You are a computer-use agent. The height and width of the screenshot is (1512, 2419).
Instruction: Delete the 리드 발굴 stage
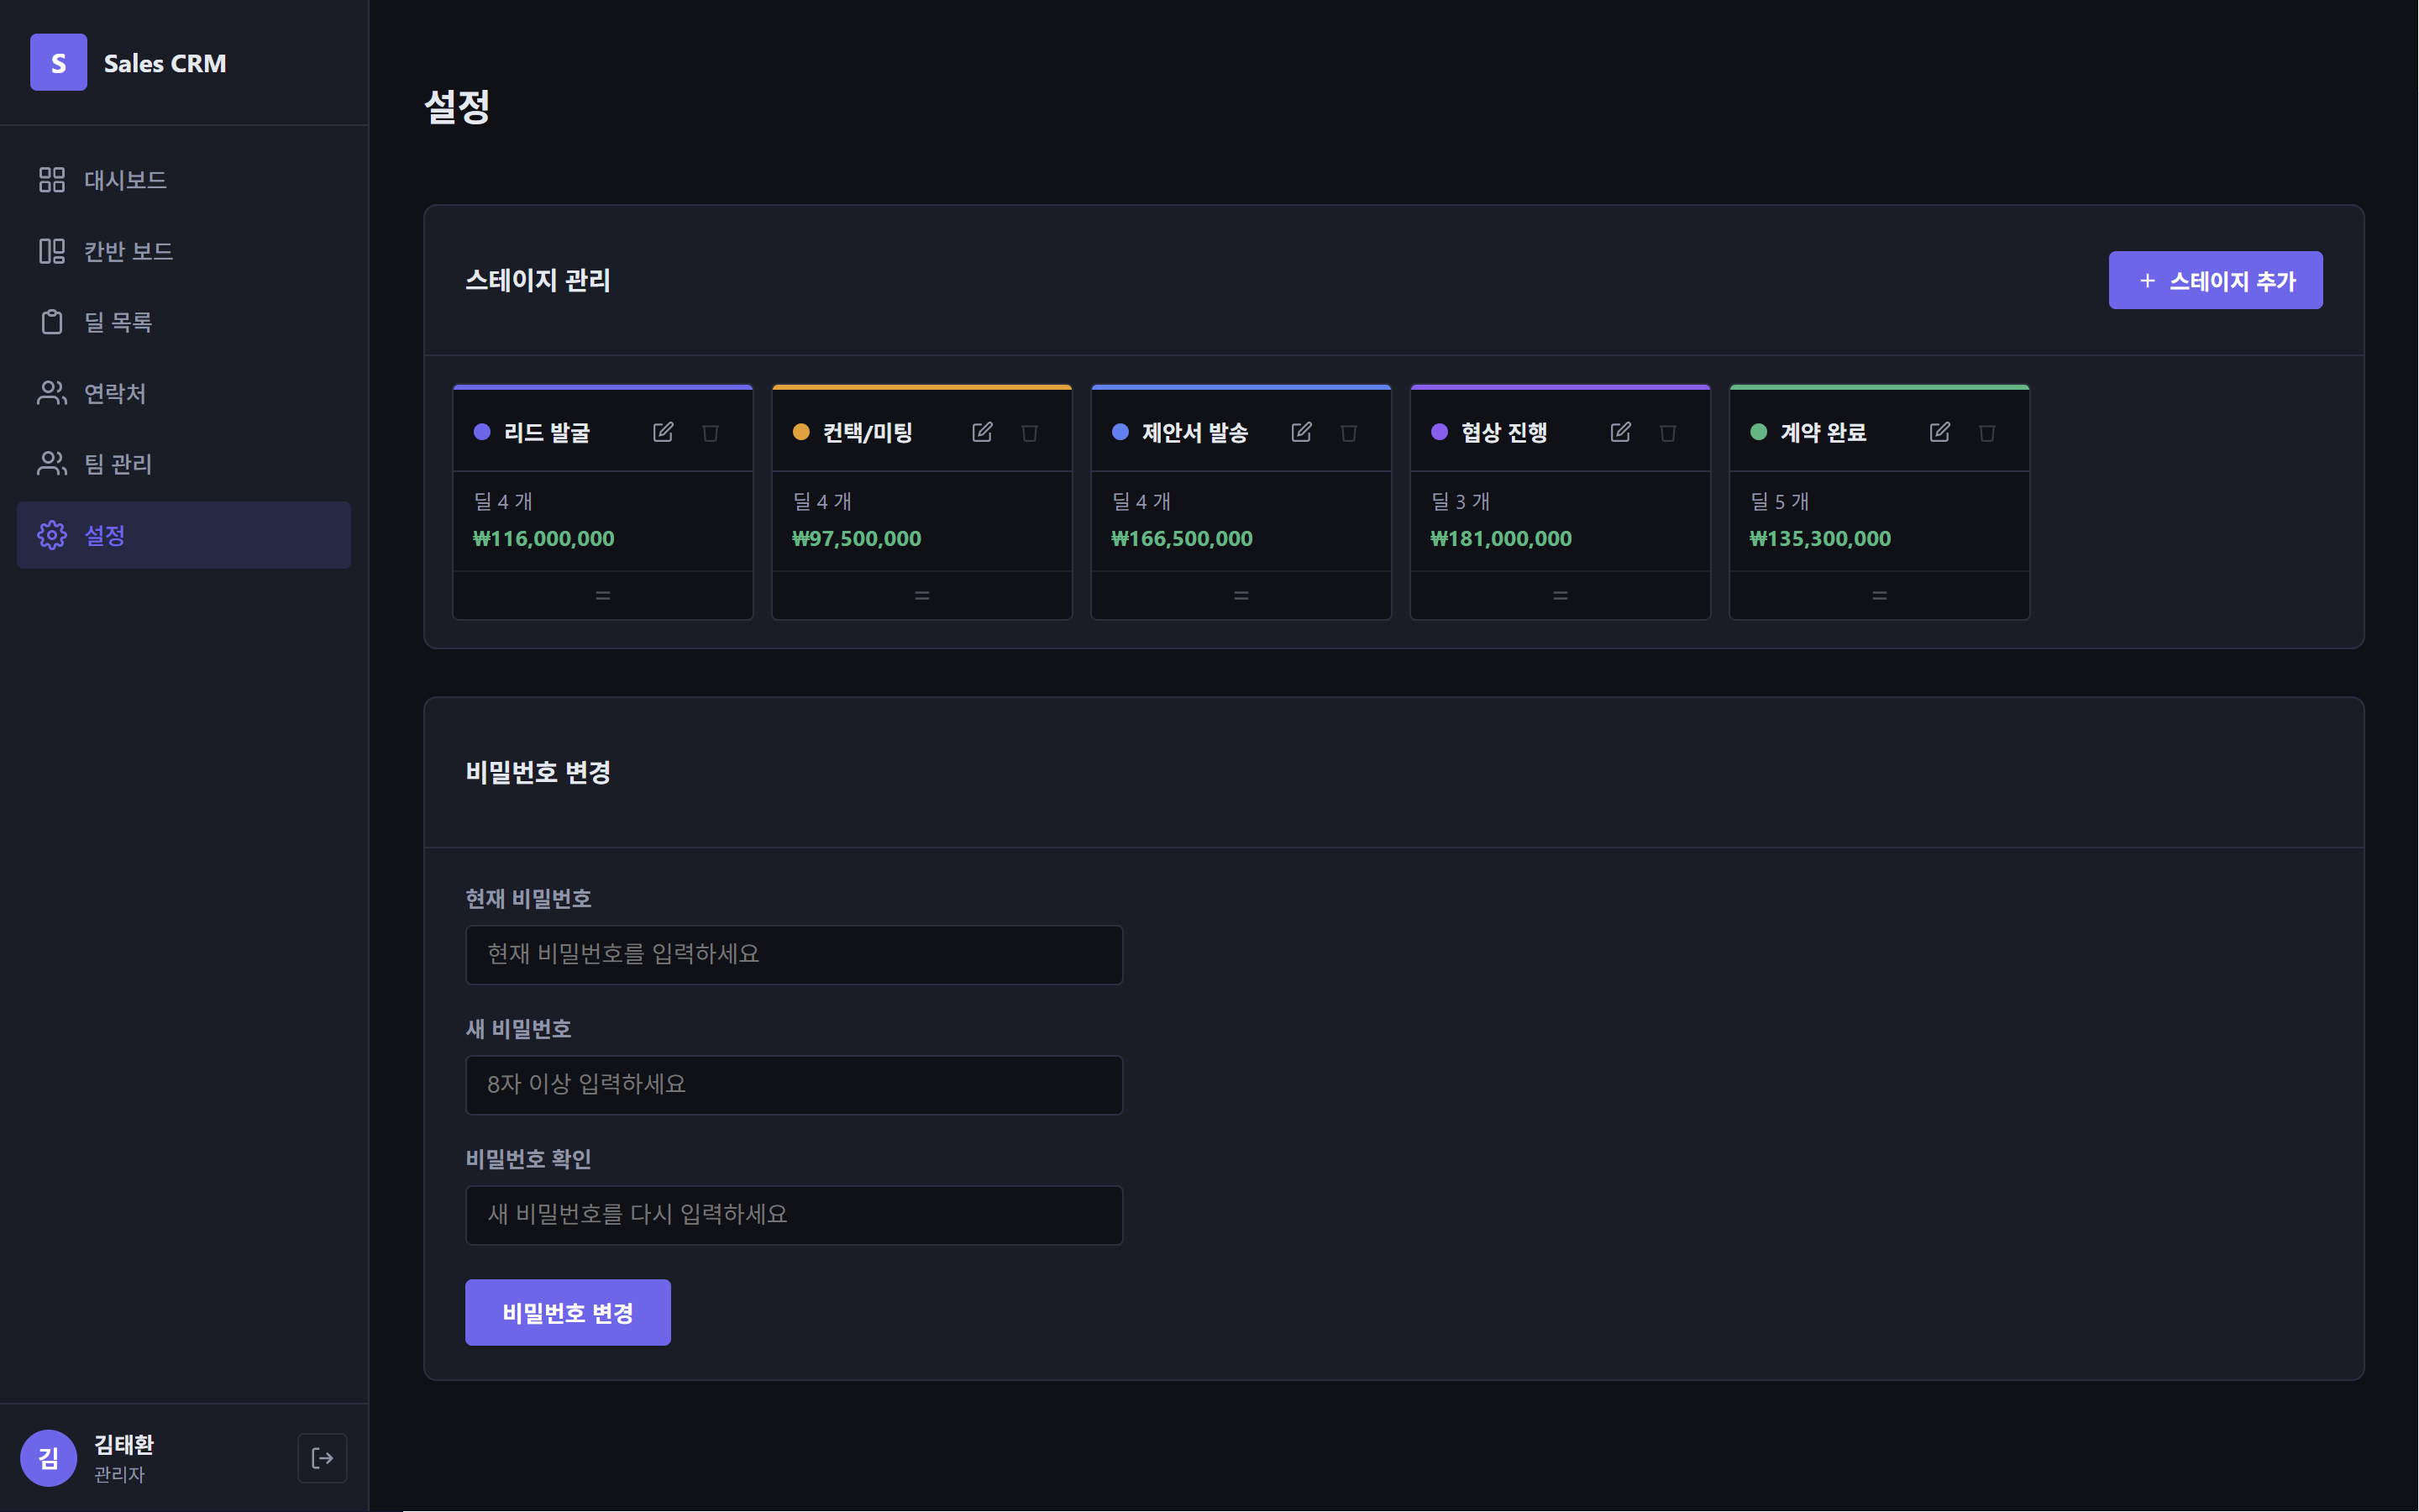(x=711, y=432)
